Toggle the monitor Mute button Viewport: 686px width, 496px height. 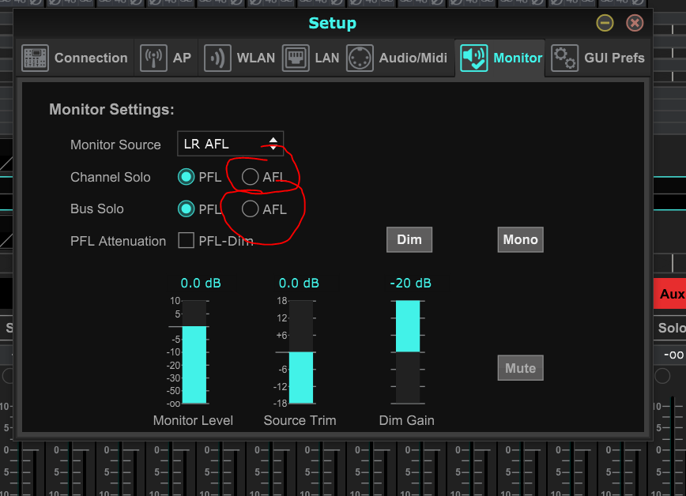pyautogui.click(x=520, y=368)
